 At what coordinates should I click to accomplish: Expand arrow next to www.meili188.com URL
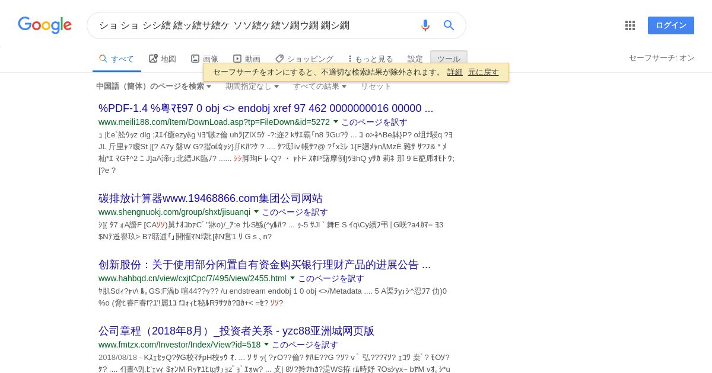click(x=336, y=122)
